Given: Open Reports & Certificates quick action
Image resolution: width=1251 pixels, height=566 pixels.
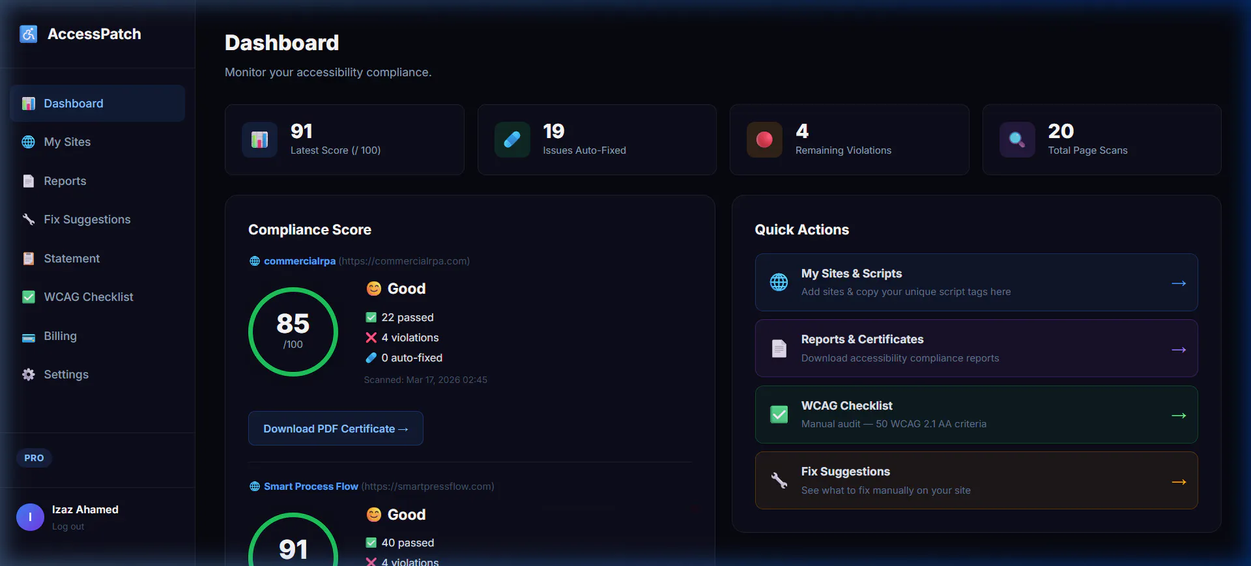Looking at the screenshot, I should click(976, 348).
